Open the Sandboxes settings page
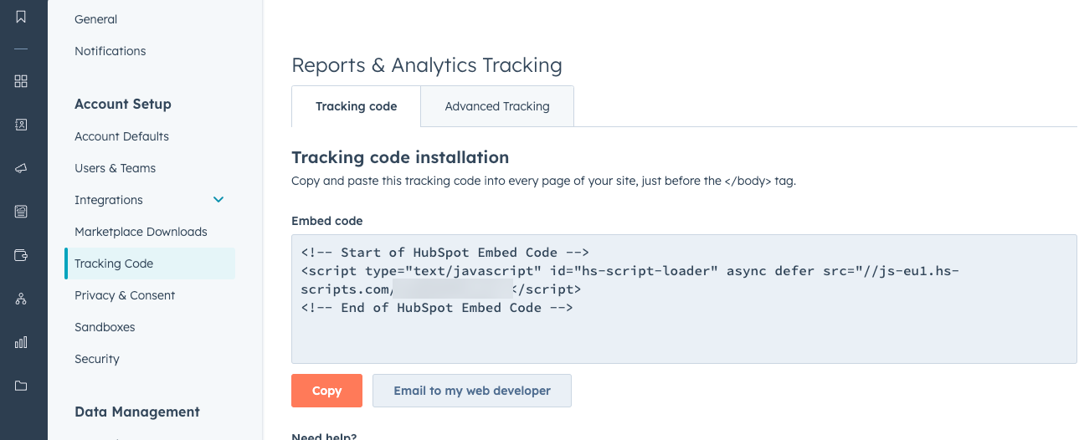Screen dimensions: 1079x440 (105, 327)
